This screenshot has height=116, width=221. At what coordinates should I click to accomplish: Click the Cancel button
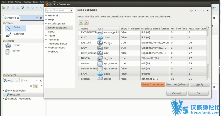176,93
